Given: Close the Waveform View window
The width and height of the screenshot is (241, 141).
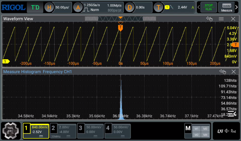Looking at the screenshot, I should tap(233, 19).
